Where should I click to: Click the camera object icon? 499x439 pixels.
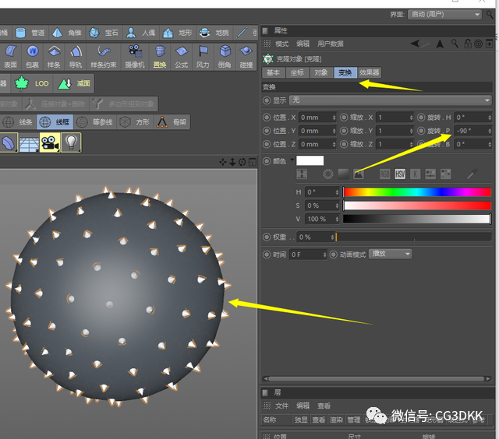point(50,142)
